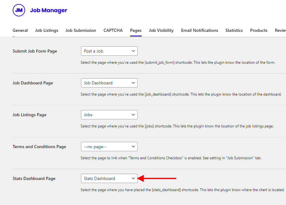Expand the Post a Job dropdown
286x205 pixels.
109,51
